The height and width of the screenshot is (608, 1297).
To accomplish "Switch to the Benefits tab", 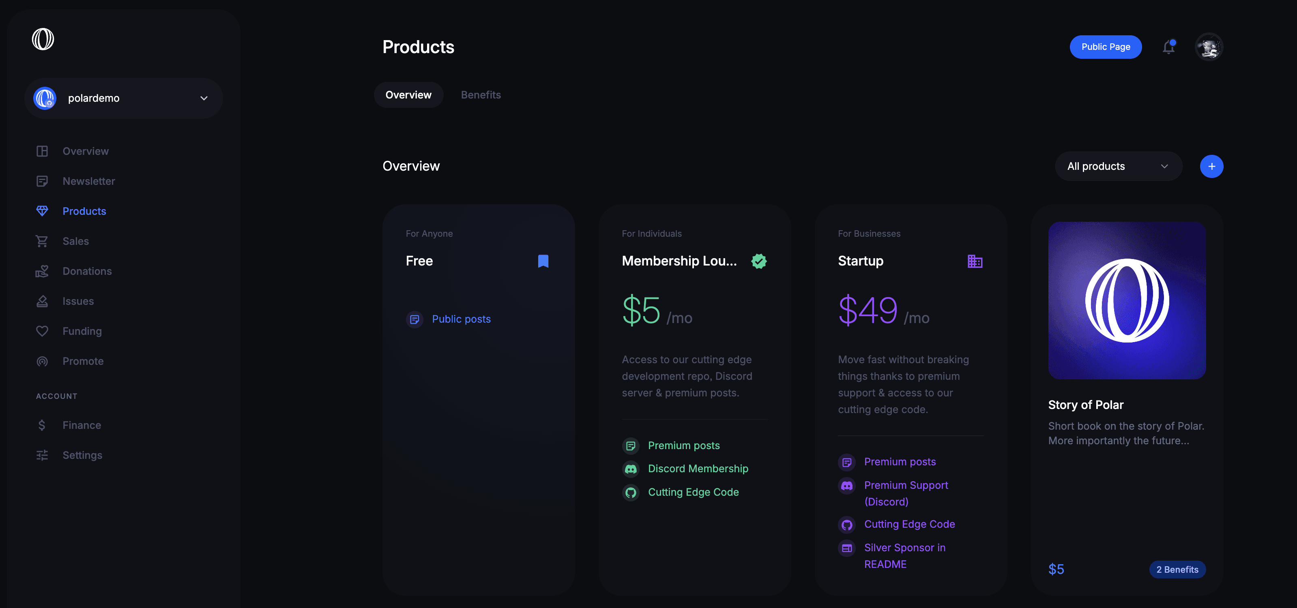I will [481, 94].
